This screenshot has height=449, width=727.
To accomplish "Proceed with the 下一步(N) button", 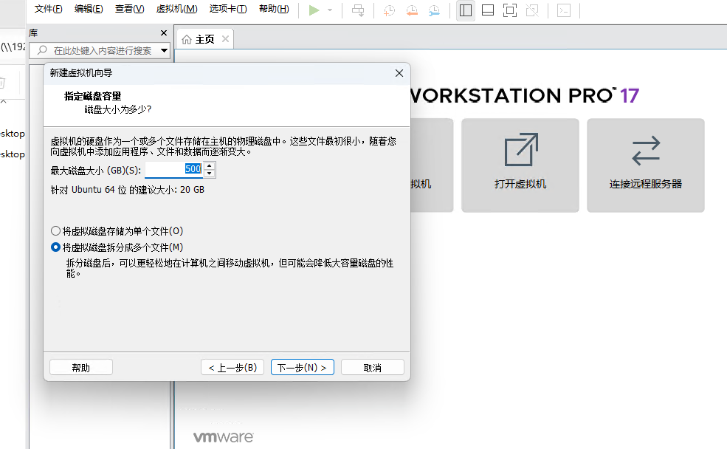I will (x=303, y=367).
